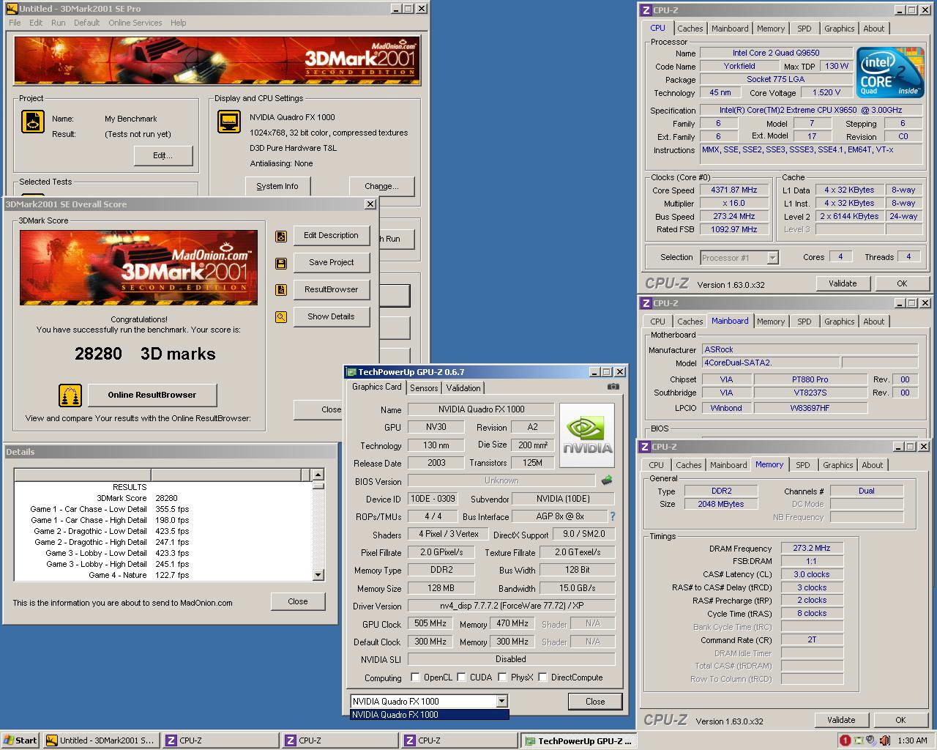This screenshot has height=750, width=937.
Task: Click Close button in Details window
Action: coord(298,601)
